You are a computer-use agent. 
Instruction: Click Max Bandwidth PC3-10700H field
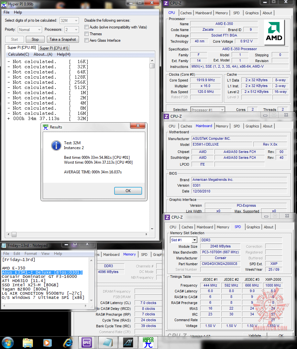click(220, 252)
